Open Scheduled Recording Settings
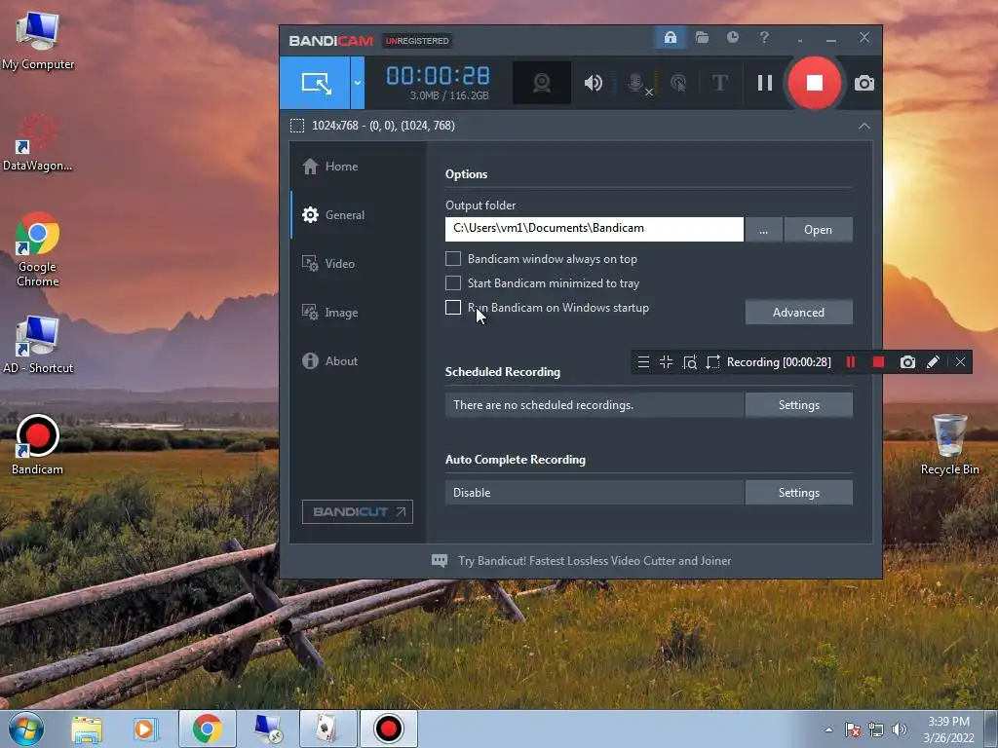Image resolution: width=998 pixels, height=748 pixels. pyautogui.click(x=798, y=405)
